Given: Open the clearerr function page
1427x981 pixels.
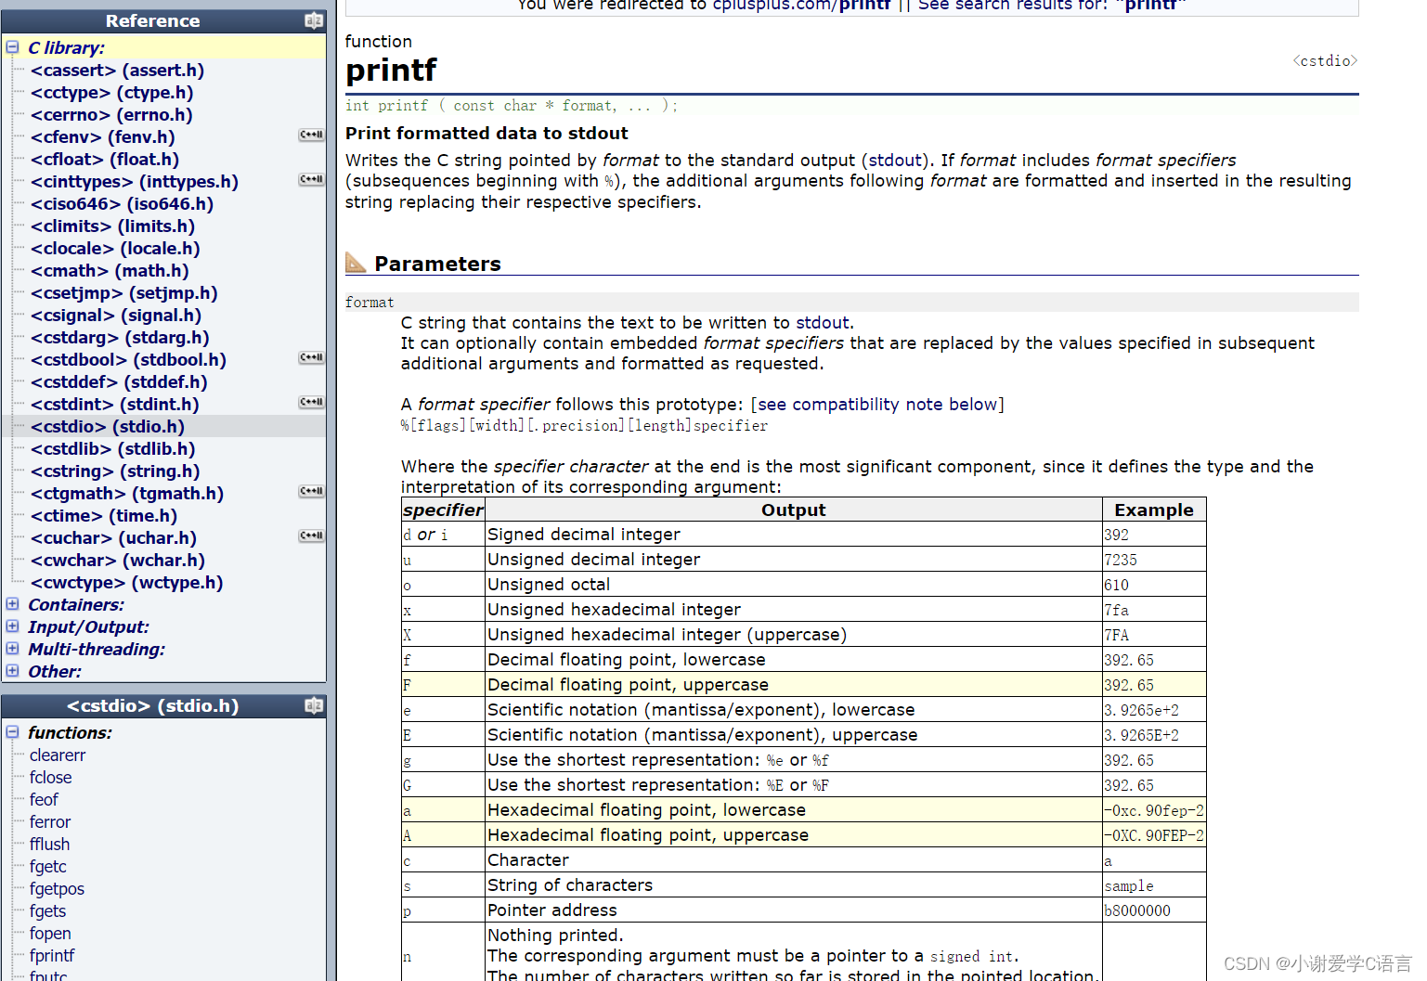Looking at the screenshot, I should [x=58, y=755].
